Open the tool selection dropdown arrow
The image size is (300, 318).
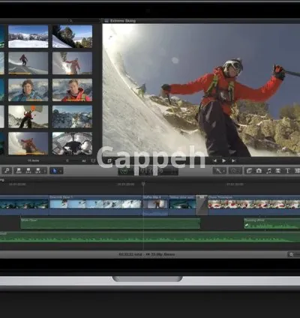pyautogui.click(x=61, y=171)
